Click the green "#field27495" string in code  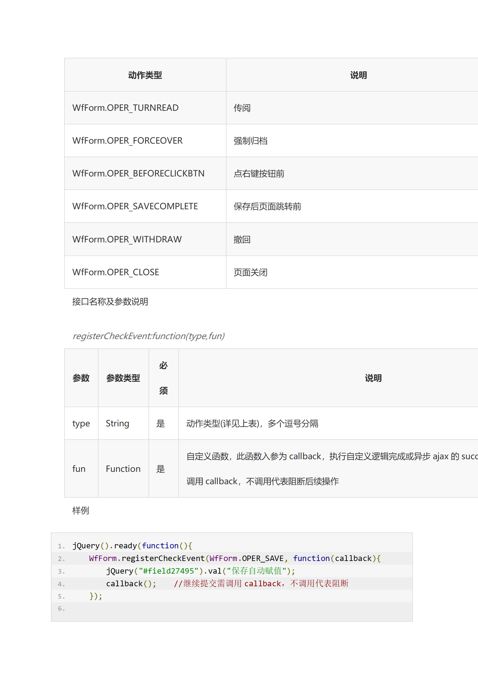tap(168, 571)
